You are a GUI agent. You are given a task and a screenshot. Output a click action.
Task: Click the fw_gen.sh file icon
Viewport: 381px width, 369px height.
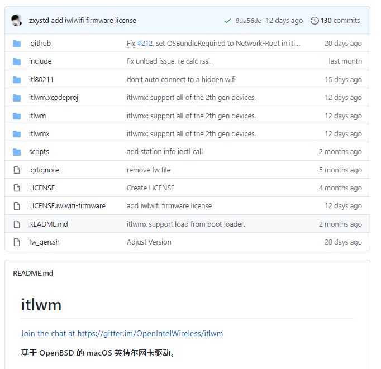[x=17, y=242]
